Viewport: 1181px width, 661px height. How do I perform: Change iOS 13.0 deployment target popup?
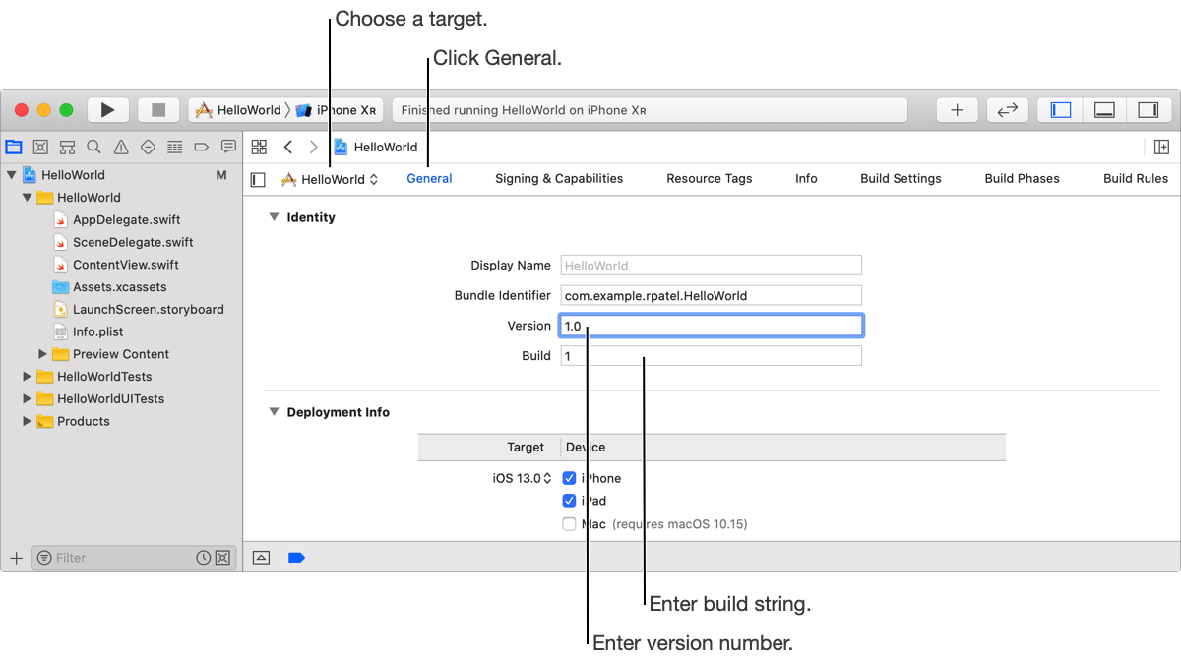pyautogui.click(x=523, y=478)
